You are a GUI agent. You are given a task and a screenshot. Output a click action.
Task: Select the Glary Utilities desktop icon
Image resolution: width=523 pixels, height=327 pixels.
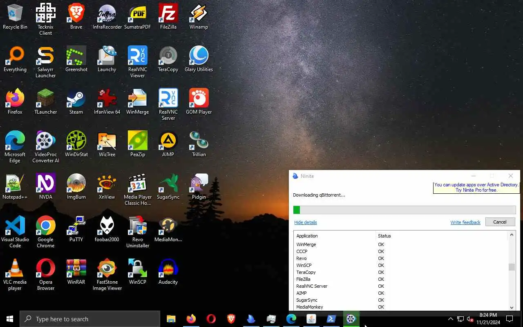coord(199,60)
